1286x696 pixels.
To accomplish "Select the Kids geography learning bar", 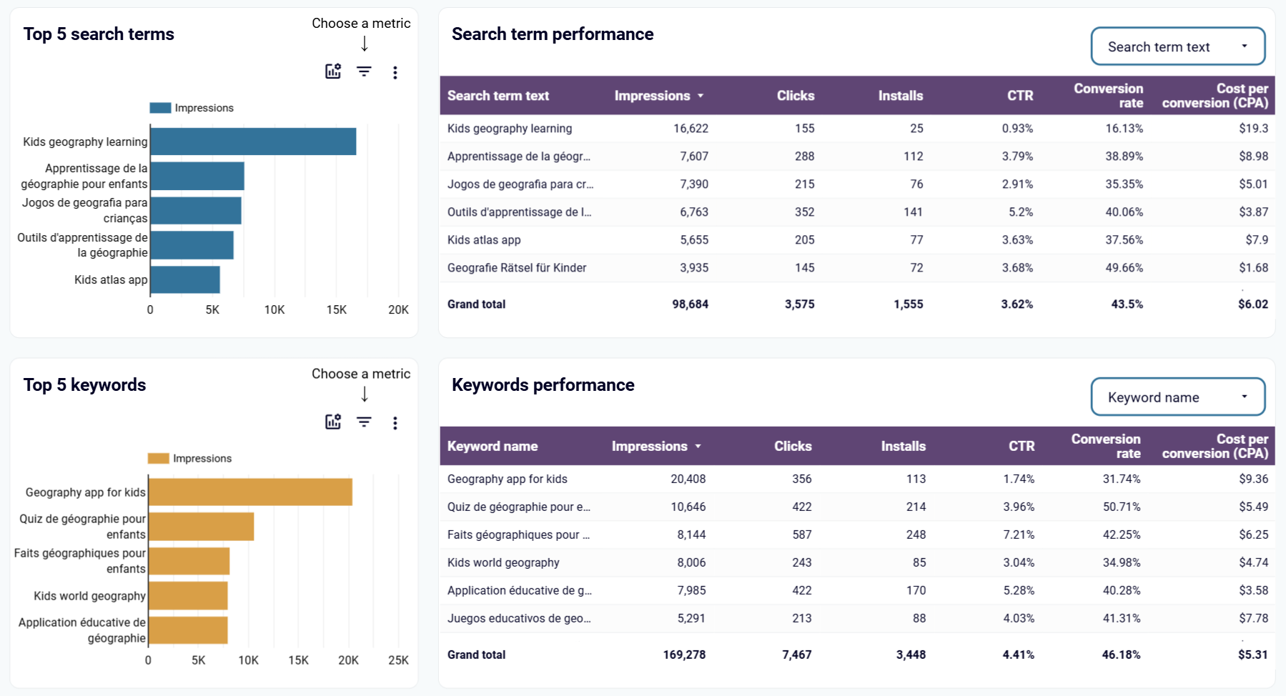I will (250, 141).
